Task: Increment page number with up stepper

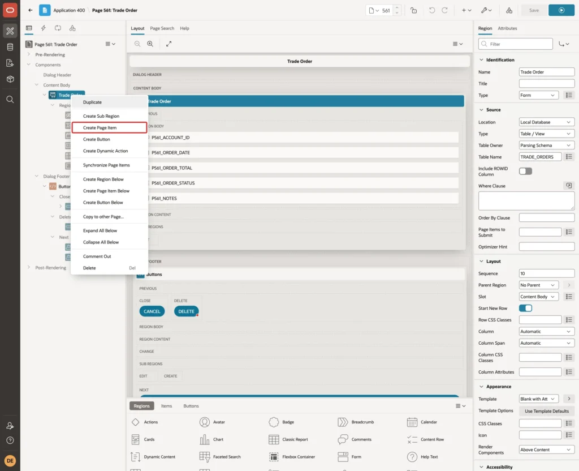Action: tap(396, 7)
